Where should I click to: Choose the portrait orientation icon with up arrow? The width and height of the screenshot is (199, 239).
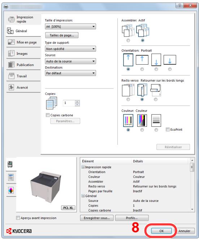pos(128,60)
